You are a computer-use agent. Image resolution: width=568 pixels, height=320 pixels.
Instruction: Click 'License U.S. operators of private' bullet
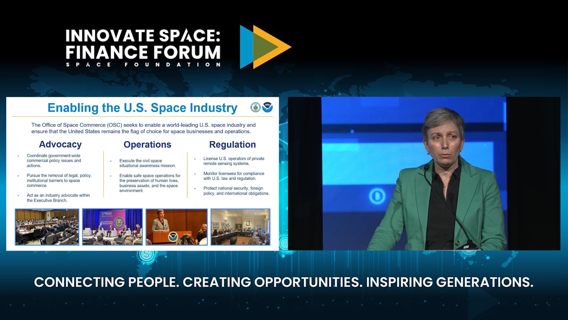[234, 161]
